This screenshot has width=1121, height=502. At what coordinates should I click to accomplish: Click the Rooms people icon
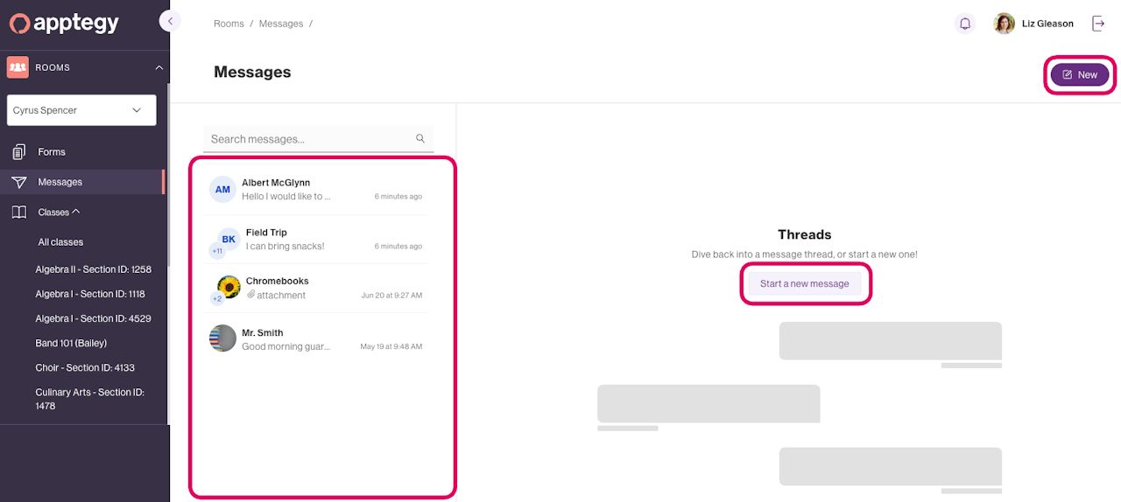click(x=18, y=67)
